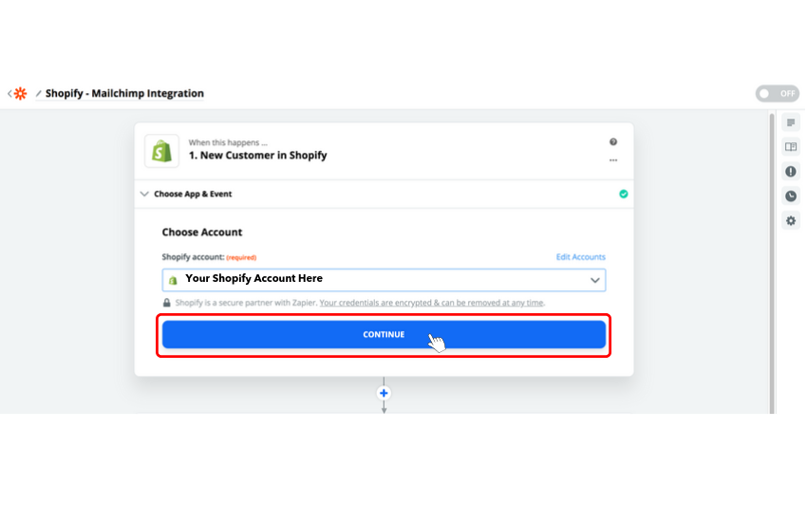Image resolution: width=807 pixels, height=522 pixels.
Task: Open the three-dot step options menu
Action: (x=613, y=160)
